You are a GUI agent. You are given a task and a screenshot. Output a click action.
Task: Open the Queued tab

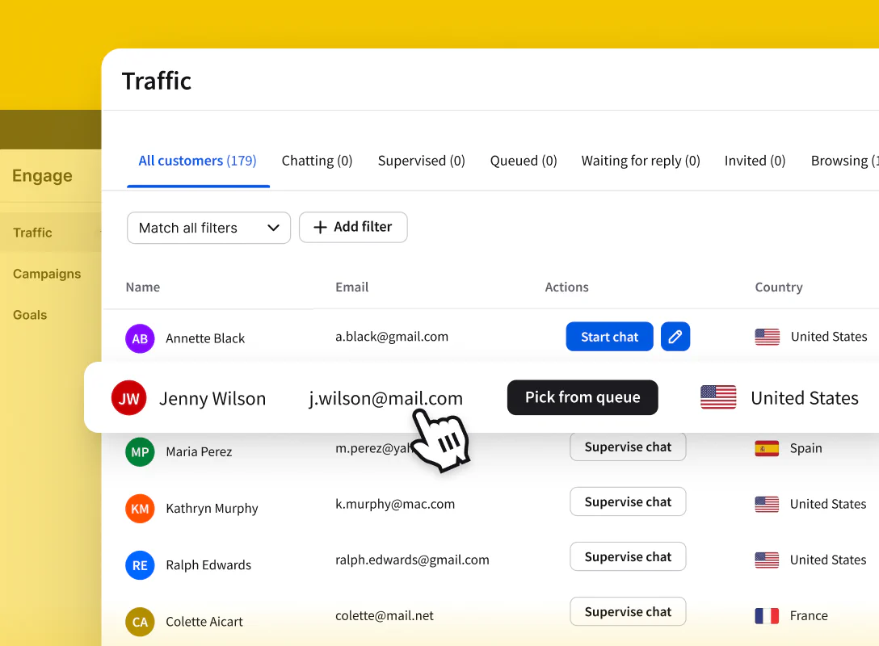523,161
